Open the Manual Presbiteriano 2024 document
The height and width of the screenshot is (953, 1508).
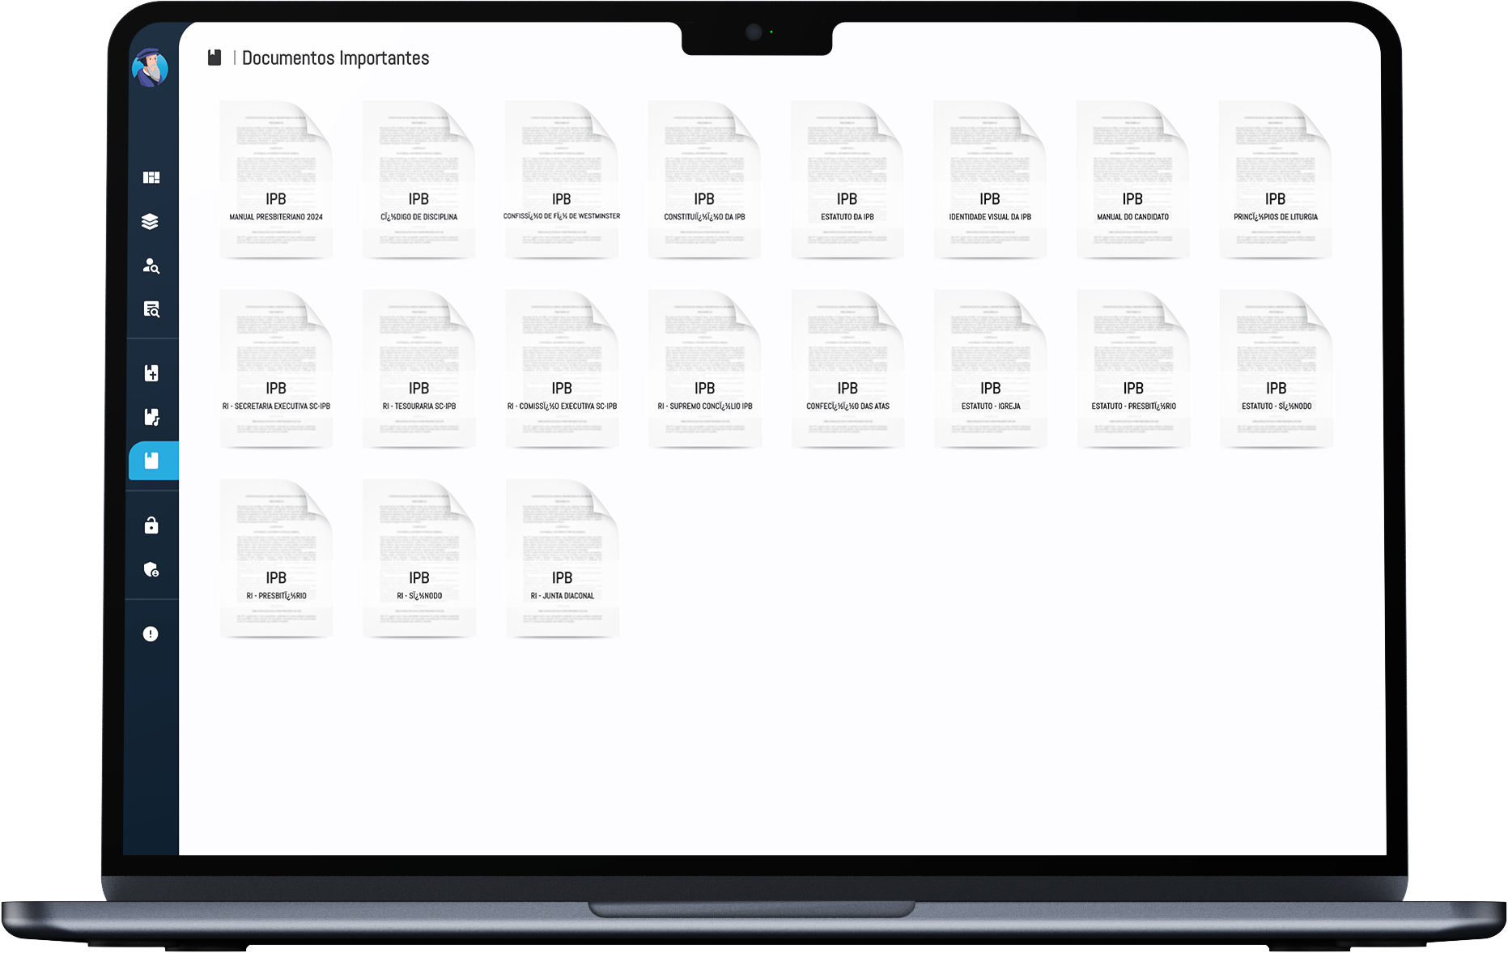click(x=276, y=181)
